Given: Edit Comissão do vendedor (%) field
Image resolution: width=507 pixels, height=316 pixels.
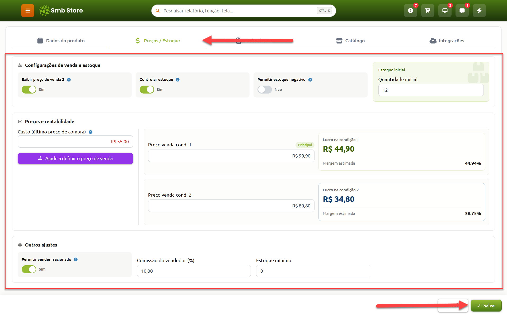Looking at the screenshot, I should 194,271.
